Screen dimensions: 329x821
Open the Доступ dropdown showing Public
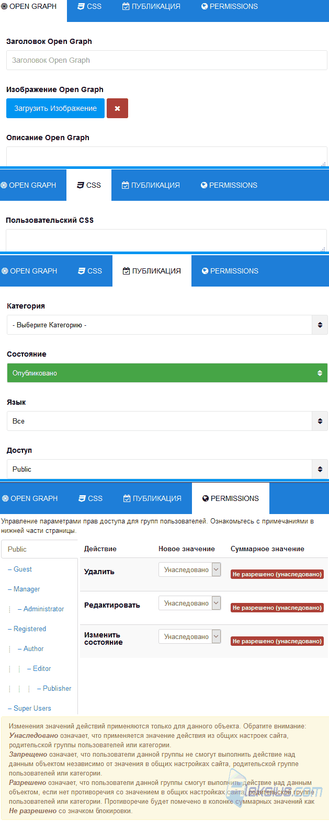tap(167, 469)
